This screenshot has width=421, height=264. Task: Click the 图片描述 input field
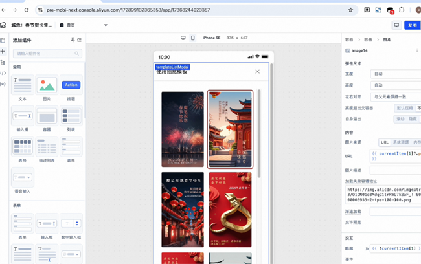point(396,170)
